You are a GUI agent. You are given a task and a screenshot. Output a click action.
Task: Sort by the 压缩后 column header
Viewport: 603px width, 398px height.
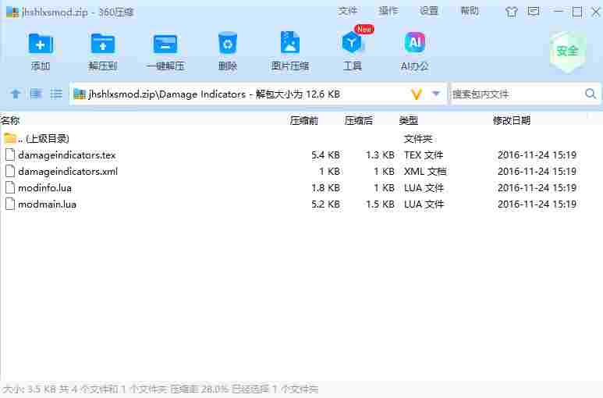358,121
